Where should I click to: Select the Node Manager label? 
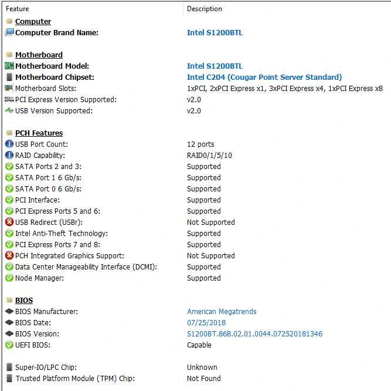pos(39,278)
